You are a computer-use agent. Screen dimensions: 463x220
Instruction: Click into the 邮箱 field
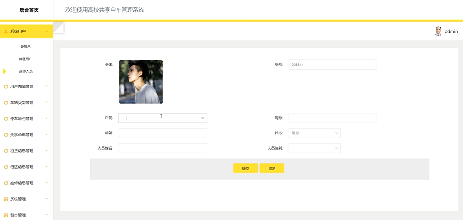pyautogui.click(x=163, y=133)
